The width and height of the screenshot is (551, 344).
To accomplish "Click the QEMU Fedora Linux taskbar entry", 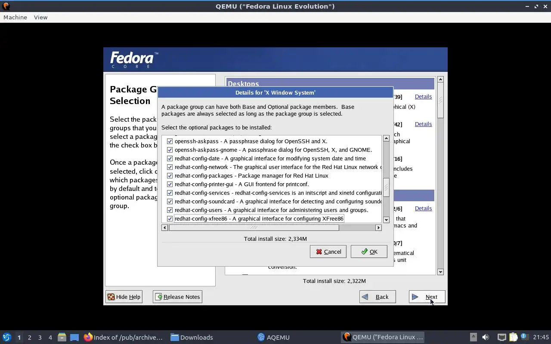I will [x=383, y=338].
